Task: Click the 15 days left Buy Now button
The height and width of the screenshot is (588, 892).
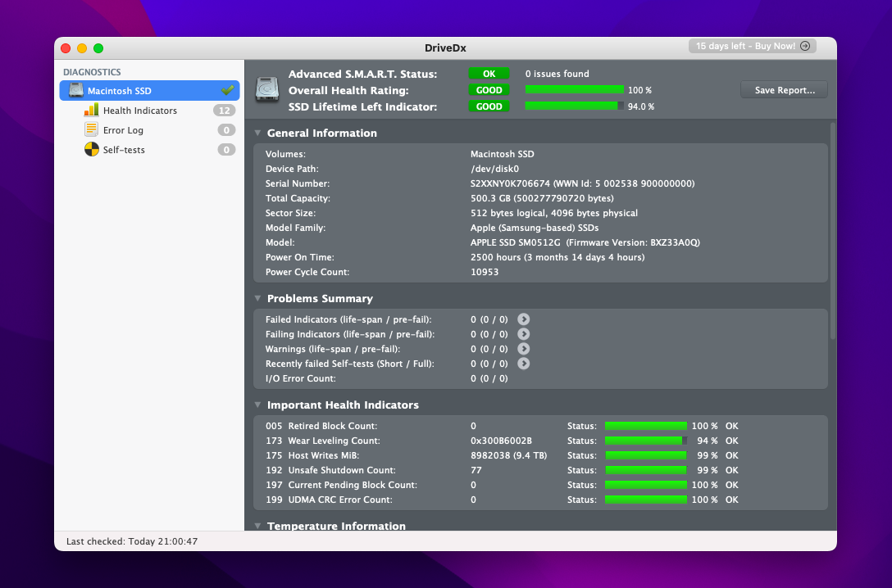Action: 752,47
